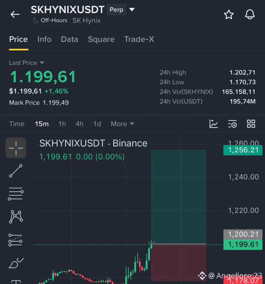
Task: Click the 24h High value 1.202,71
Action: pyautogui.click(x=242, y=73)
